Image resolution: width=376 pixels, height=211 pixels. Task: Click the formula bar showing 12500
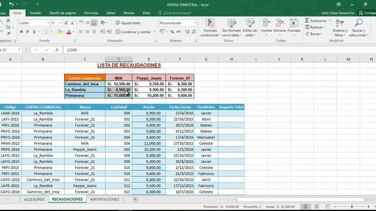point(219,50)
